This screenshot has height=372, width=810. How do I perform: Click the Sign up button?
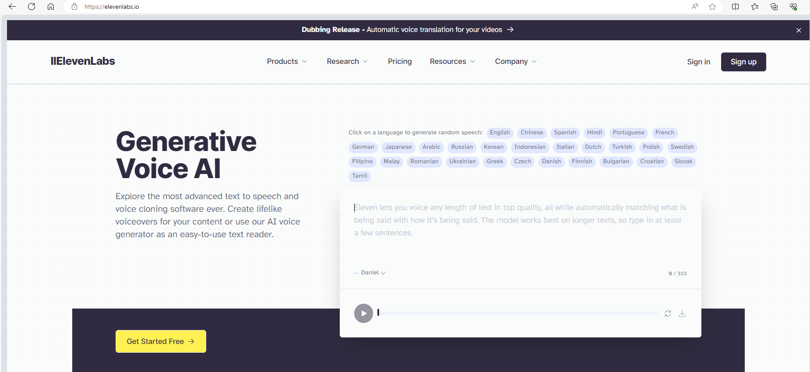point(743,62)
